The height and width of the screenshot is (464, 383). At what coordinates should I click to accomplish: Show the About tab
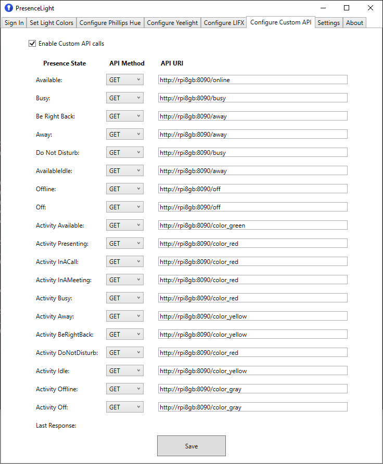coord(354,23)
